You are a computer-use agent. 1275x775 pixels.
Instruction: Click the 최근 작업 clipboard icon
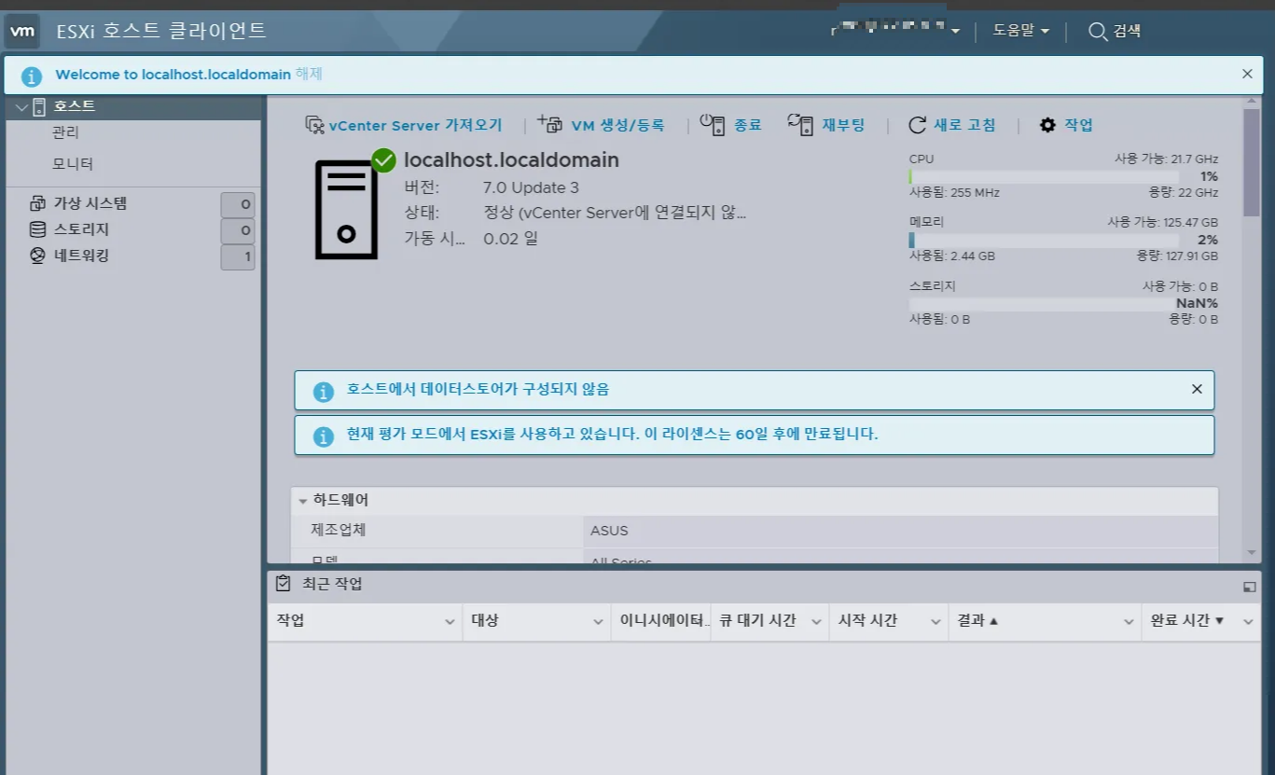(x=283, y=584)
